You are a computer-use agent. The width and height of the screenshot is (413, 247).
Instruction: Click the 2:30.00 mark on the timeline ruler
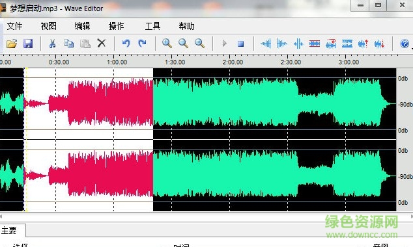291,62
